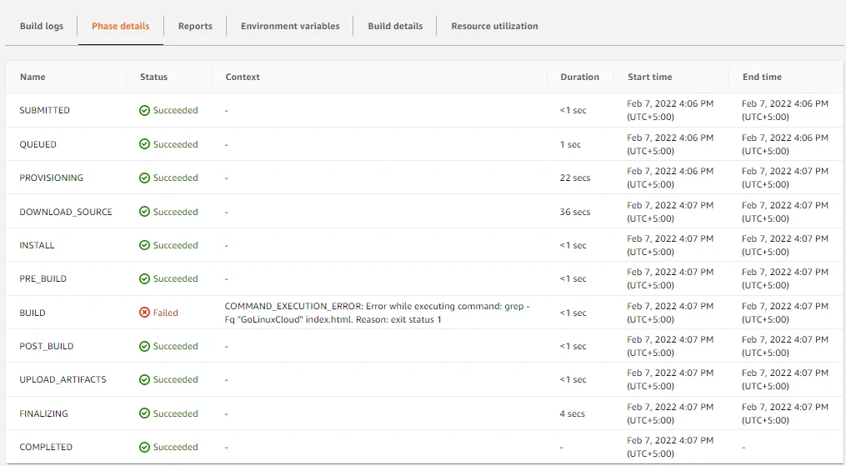View the Resource utilization tab
The image size is (846, 466).
494,26
